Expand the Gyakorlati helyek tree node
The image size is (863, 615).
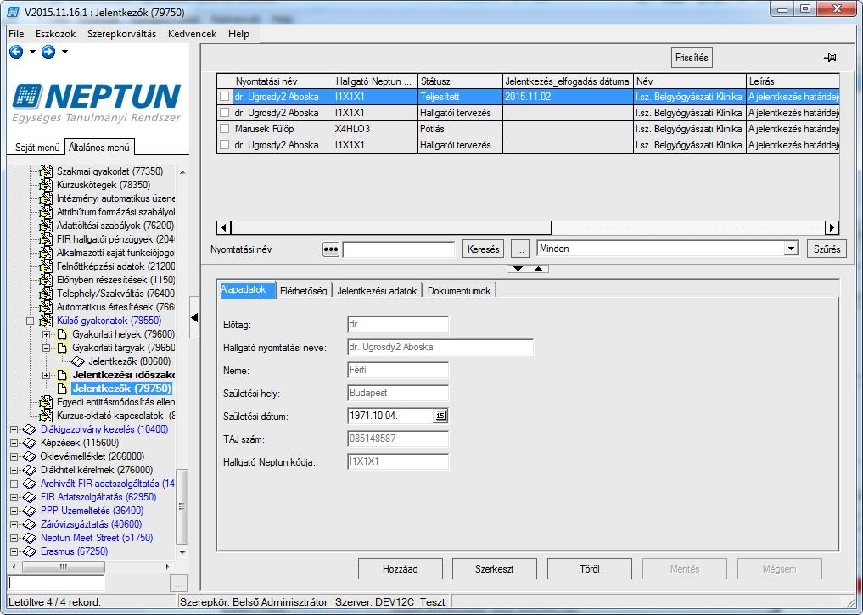click(x=47, y=334)
